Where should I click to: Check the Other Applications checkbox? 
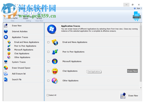click(48, 81)
